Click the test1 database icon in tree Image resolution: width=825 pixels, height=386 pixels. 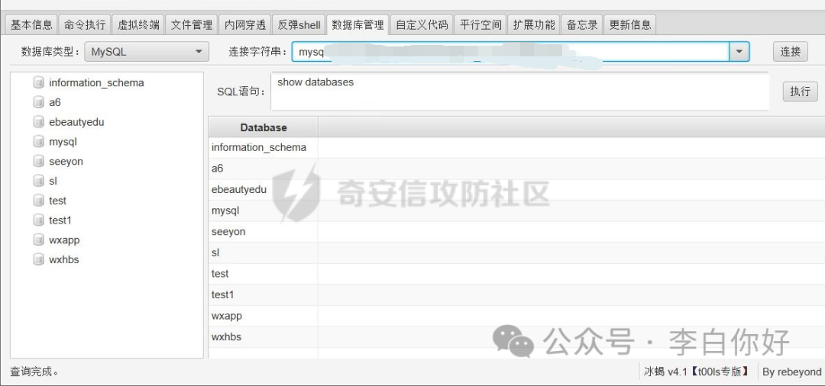tap(38, 220)
